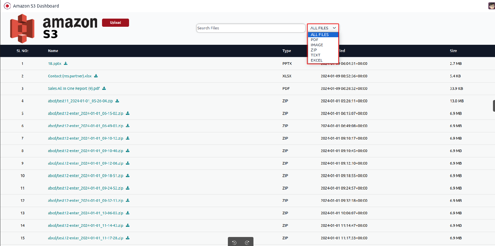This screenshot has width=495, height=246.
Task: Open abcd/test12-enter_2024-01-01_09-12-06.zip link
Action: 85,163
